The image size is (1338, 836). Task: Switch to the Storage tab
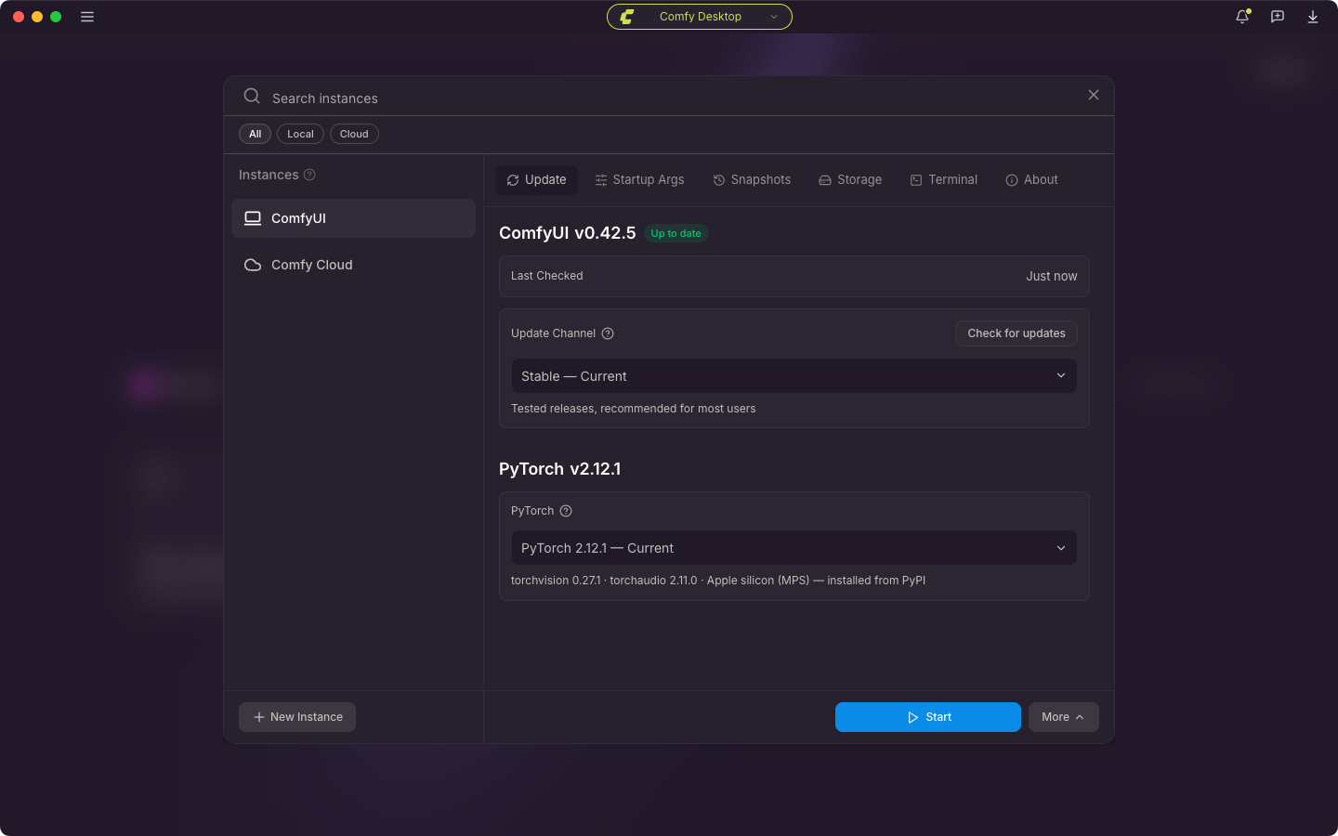pos(850,180)
